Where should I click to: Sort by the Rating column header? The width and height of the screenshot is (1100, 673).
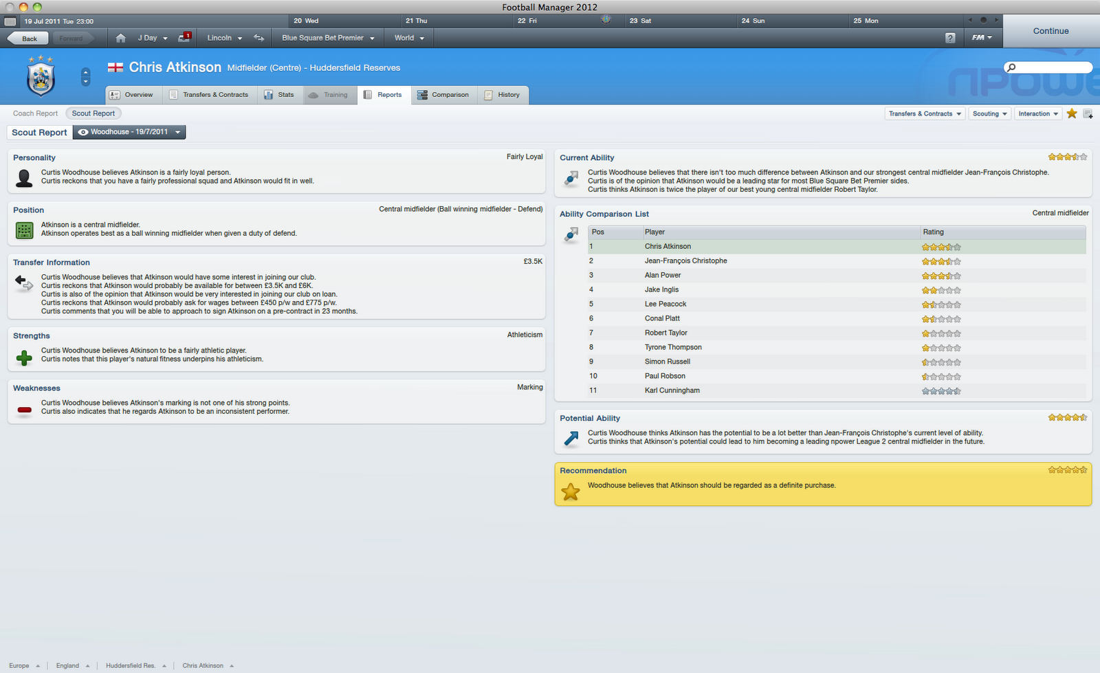1003,232
